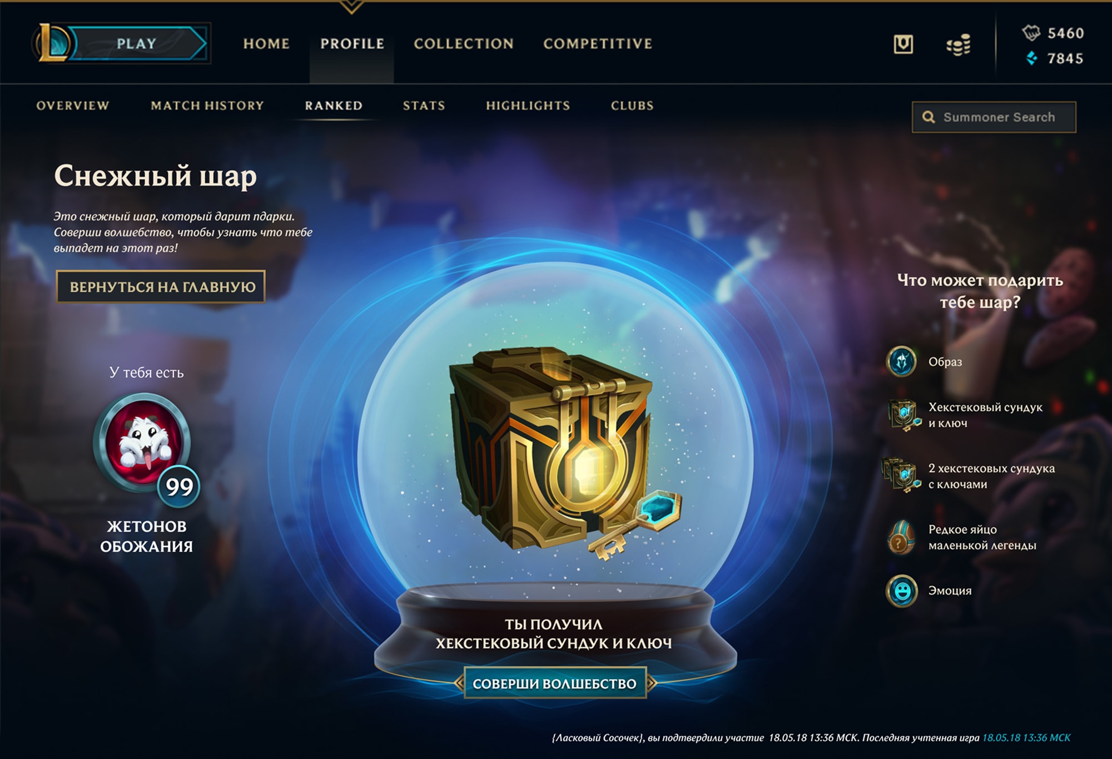Image resolution: width=1112 pixels, height=759 pixels.
Task: Click the Summoner Search input field
Action: 994,117
